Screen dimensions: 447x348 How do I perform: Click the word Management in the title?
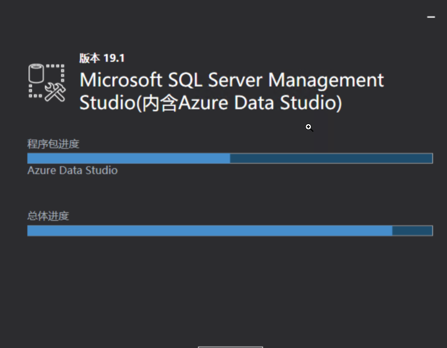[x=326, y=81]
